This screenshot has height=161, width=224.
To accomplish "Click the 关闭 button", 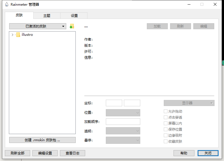I will click(208, 153).
